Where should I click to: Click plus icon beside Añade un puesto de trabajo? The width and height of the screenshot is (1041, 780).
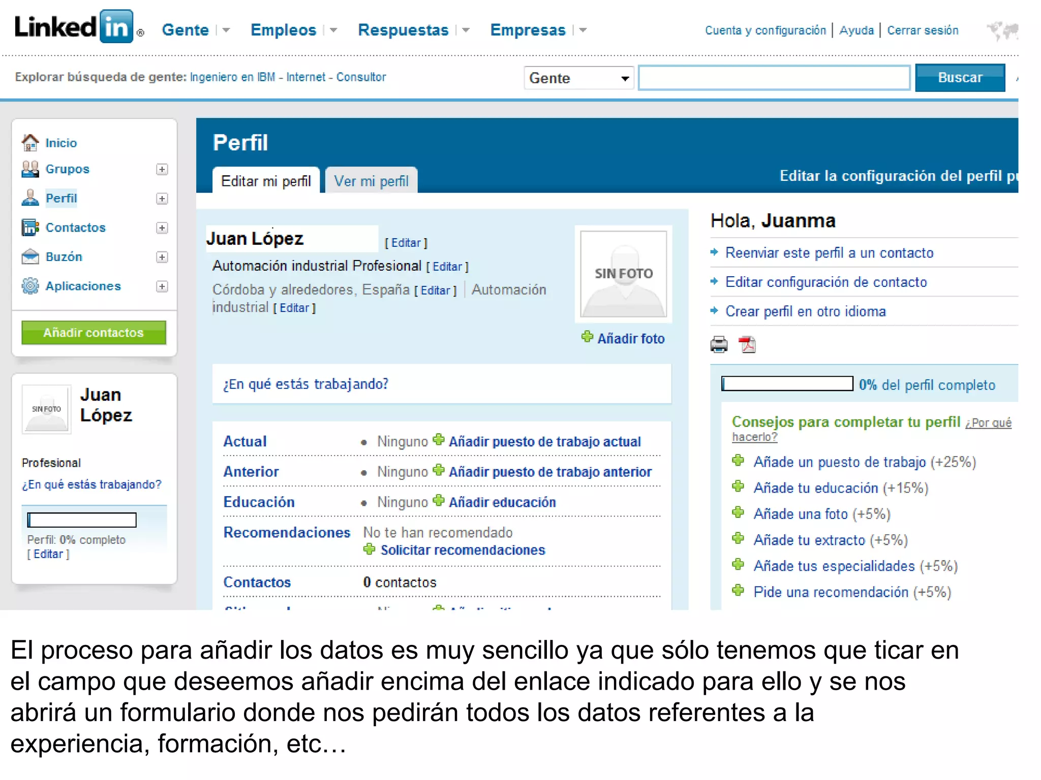pos(738,461)
